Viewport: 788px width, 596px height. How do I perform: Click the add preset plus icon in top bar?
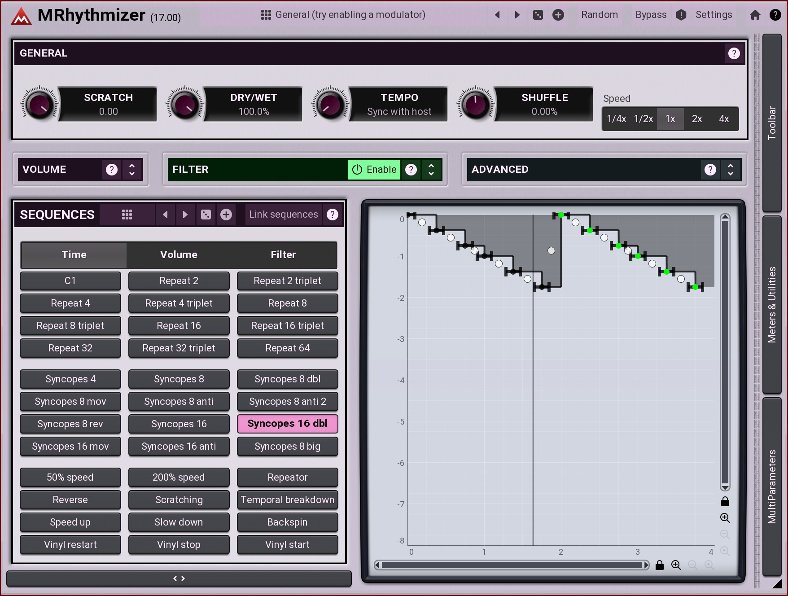[x=558, y=15]
